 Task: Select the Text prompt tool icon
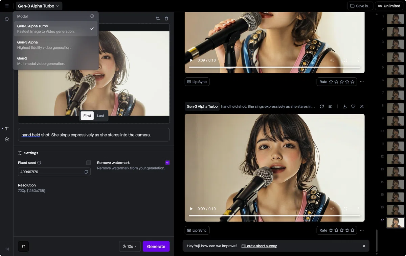click(x=7, y=129)
